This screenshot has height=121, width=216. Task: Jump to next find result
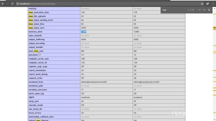click(204, 10)
